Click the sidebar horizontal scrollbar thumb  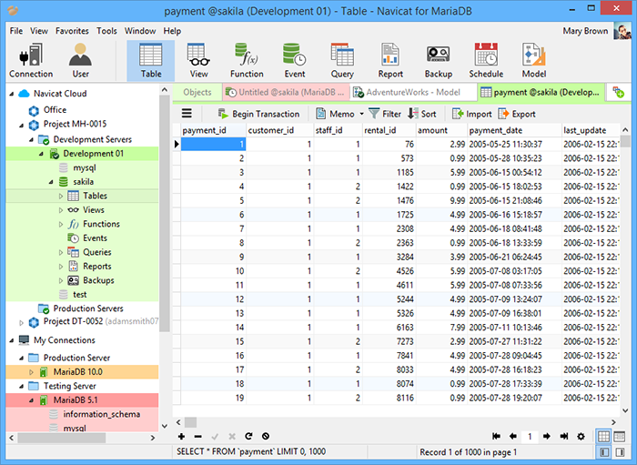tap(62, 438)
